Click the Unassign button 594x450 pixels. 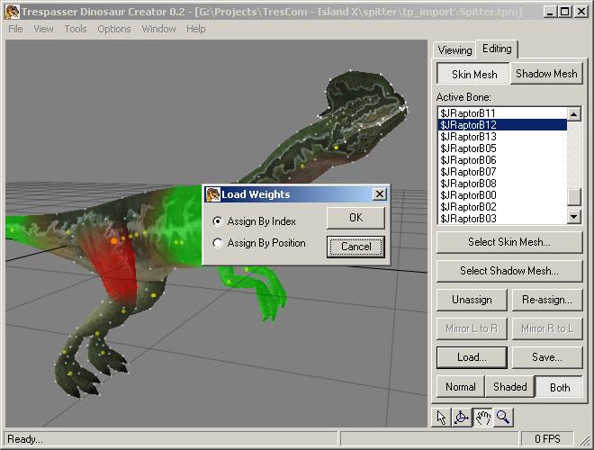pyautogui.click(x=472, y=300)
